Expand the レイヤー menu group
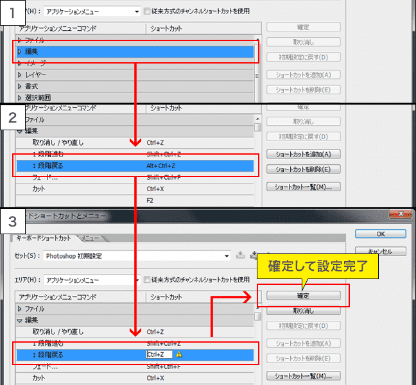The width and height of the screenshot is (416, 385). [20, 74]
